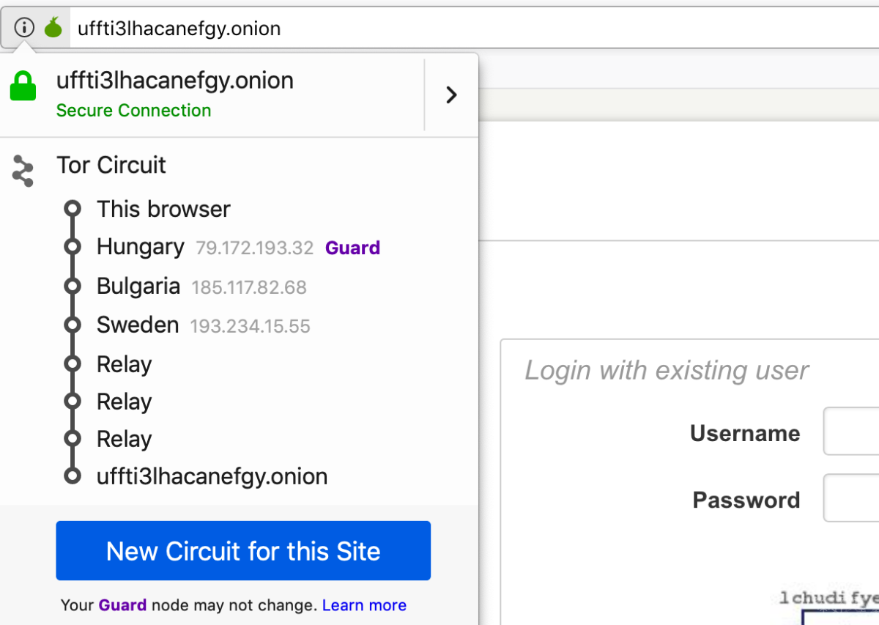This screenshot has height=625, width=879.
Task: Select the Hungary guard node entry
Action: (x=141, y=247)
